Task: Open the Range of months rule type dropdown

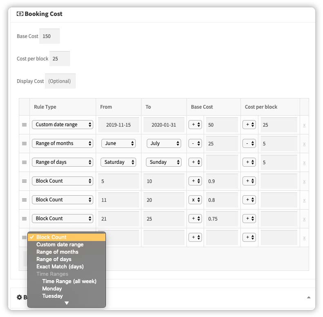Action: (x=63, y=143)
